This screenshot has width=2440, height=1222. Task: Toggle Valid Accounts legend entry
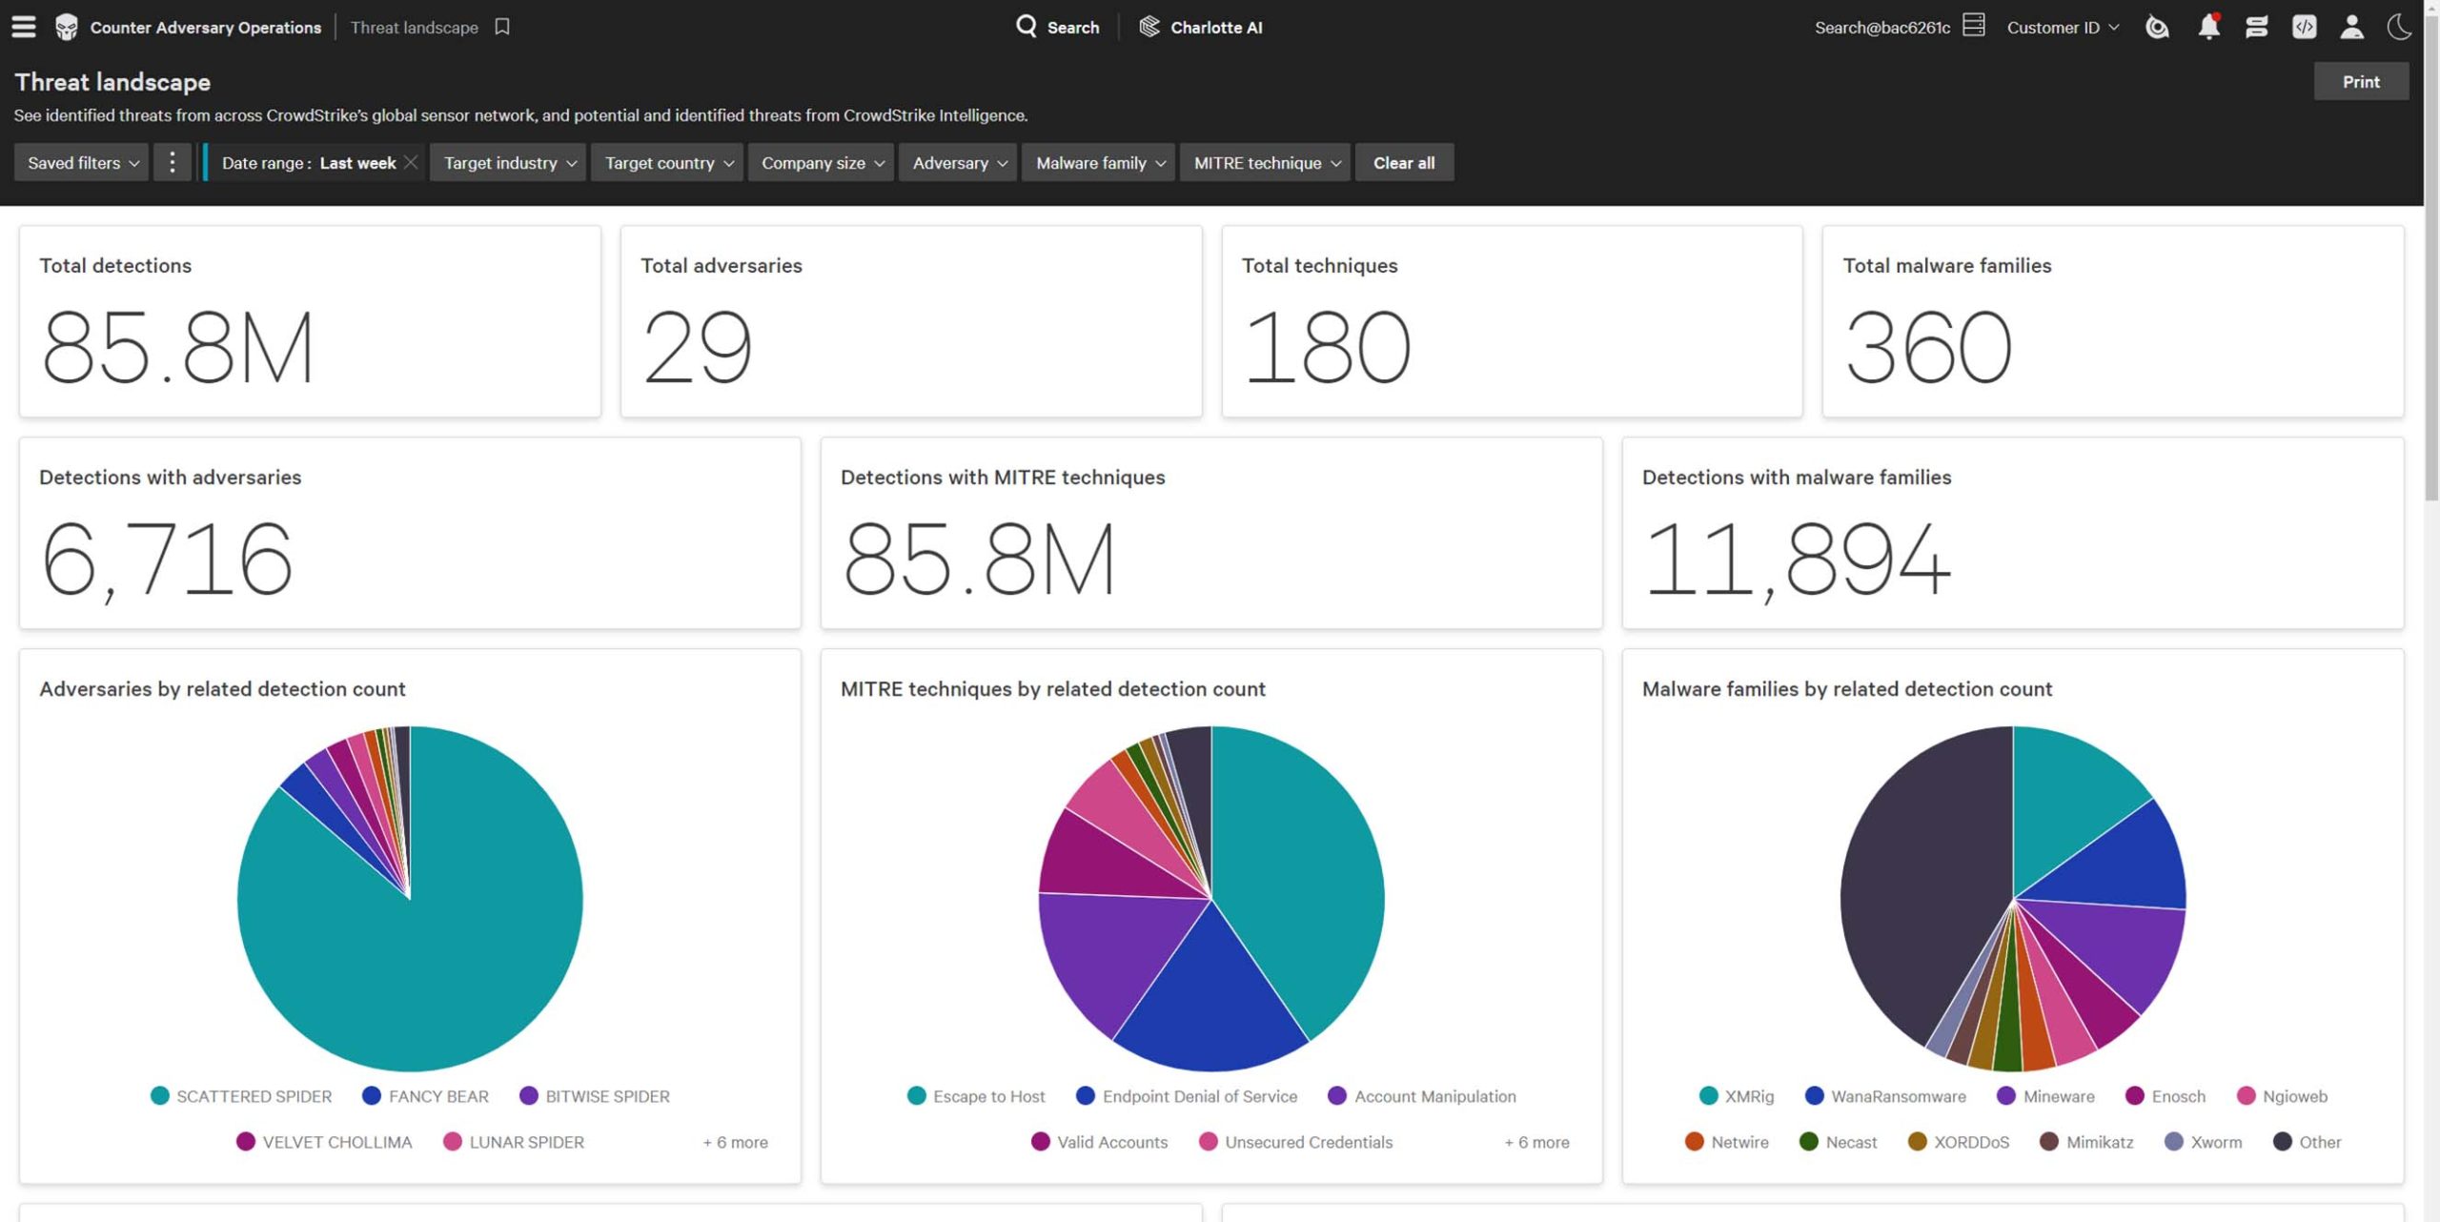pyautogui.click(x=1099, y=1141)
